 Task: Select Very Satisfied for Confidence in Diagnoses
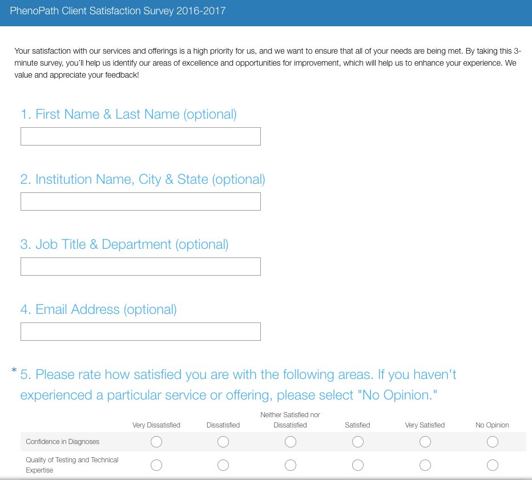(425, 442)
